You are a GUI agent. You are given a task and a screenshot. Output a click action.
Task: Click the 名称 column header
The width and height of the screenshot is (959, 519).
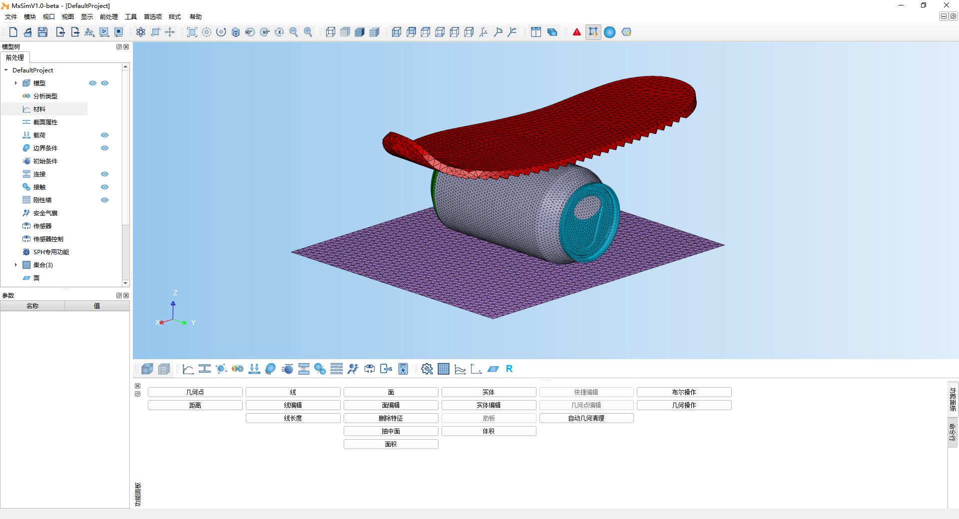pyautogui.click(x=32, y=306)
